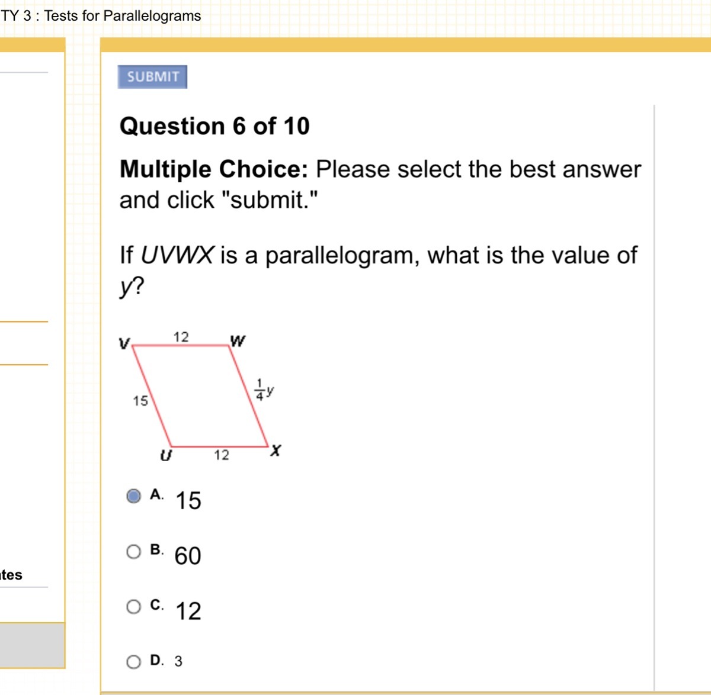This screenshot has width=711, height=695.
Task: Click the "Multiple Choice:" instruction text
Action: pos(214,169)
